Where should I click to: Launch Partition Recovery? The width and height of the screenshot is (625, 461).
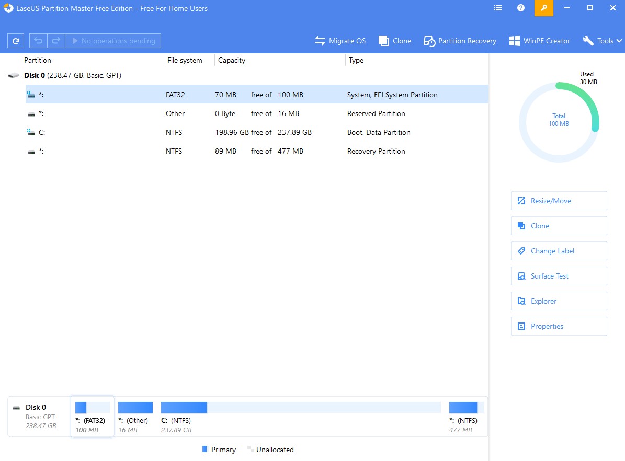click(460, 41)
